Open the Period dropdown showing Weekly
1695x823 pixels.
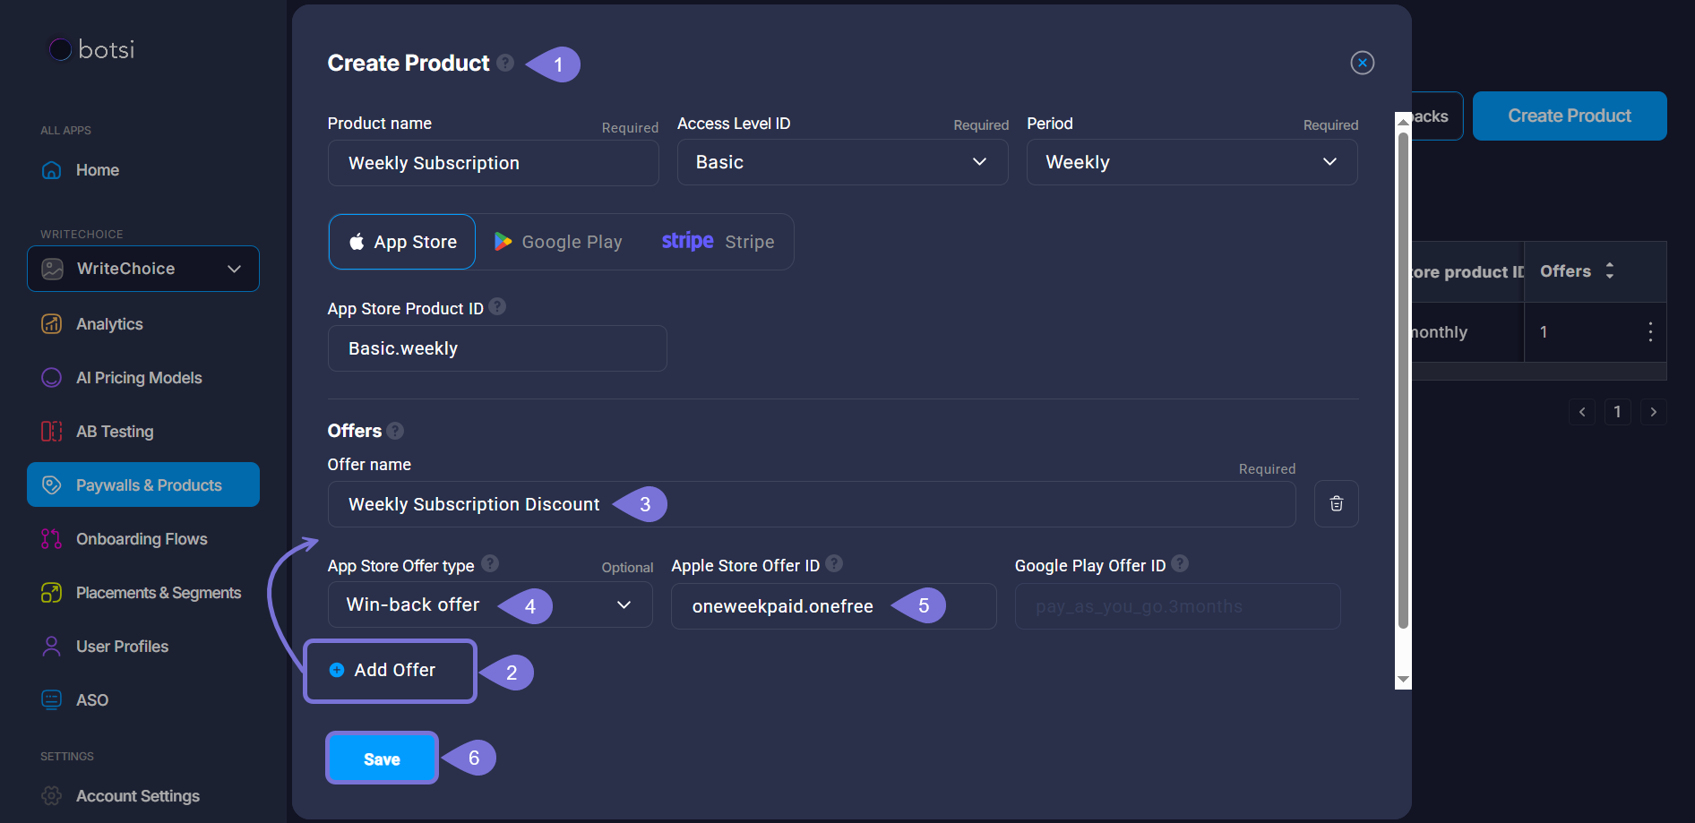tap(1192, 162)
